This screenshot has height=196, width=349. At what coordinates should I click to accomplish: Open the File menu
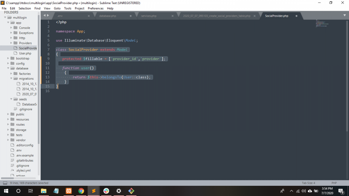(4, 9)
